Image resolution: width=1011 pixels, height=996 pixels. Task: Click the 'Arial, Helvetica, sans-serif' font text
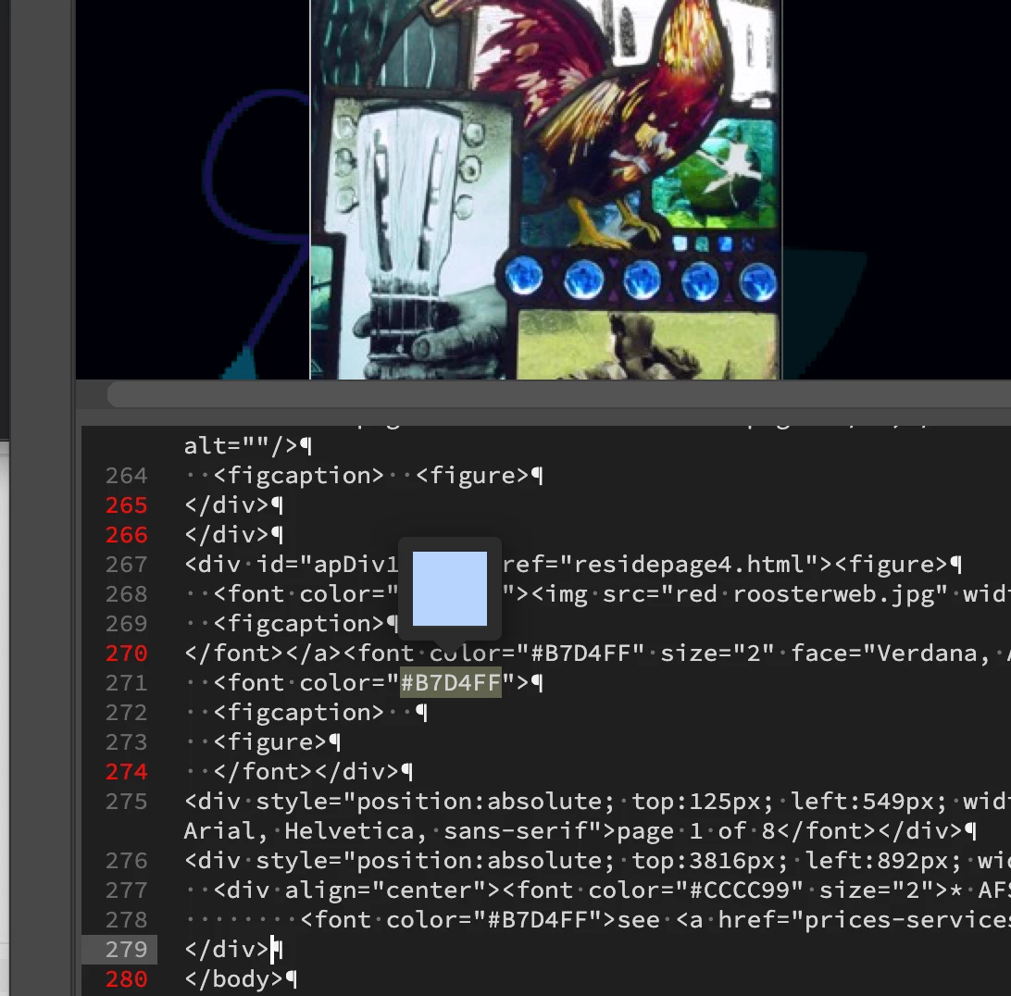(385, 831)
